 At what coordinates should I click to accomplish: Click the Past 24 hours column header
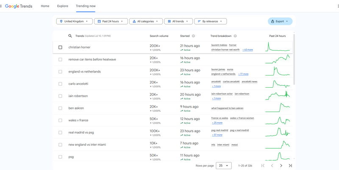tap(278, 36)
